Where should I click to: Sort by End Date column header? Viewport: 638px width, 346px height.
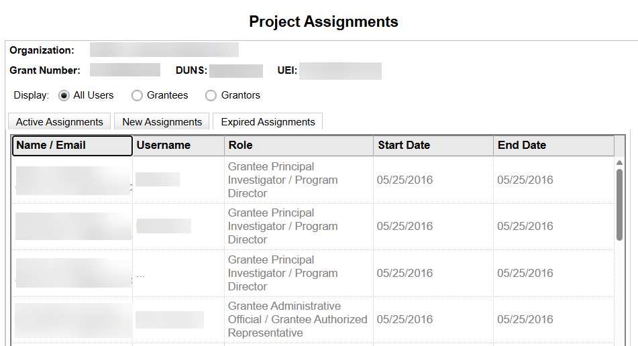[553, 146]
